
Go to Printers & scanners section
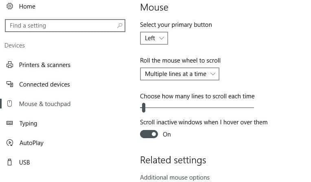tap(44, 65)
